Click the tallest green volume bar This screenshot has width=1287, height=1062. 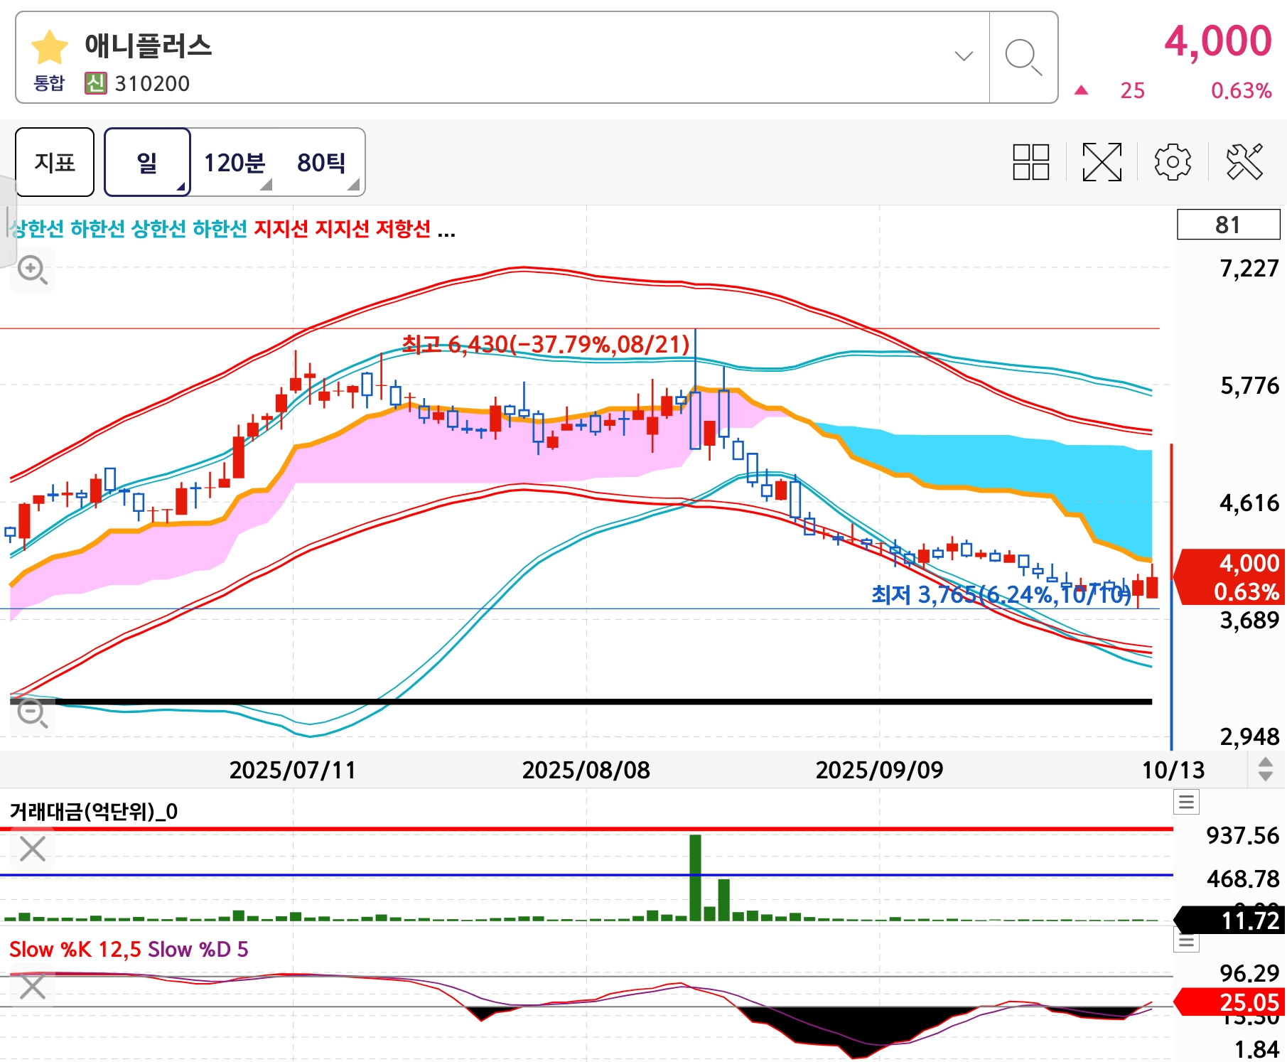point(695,878)
